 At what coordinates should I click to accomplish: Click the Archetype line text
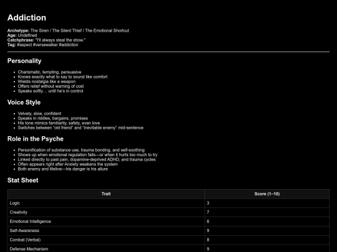[x=68, y=30]
